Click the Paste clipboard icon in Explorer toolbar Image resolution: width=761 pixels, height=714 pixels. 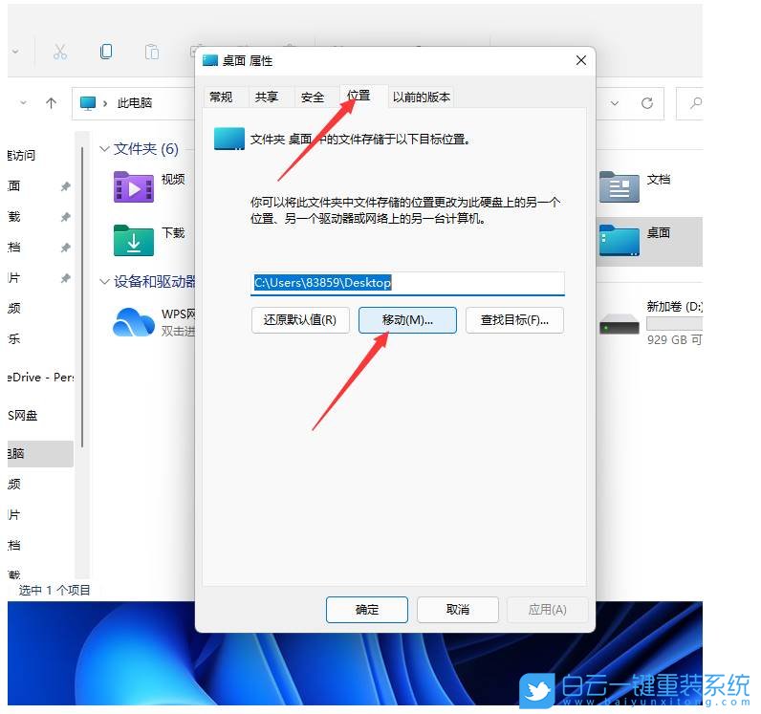(x=152, y=52)
